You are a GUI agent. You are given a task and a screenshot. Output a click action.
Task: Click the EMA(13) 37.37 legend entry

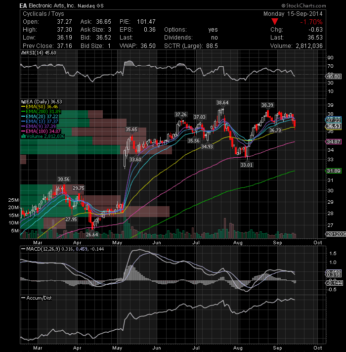(40, 122)
